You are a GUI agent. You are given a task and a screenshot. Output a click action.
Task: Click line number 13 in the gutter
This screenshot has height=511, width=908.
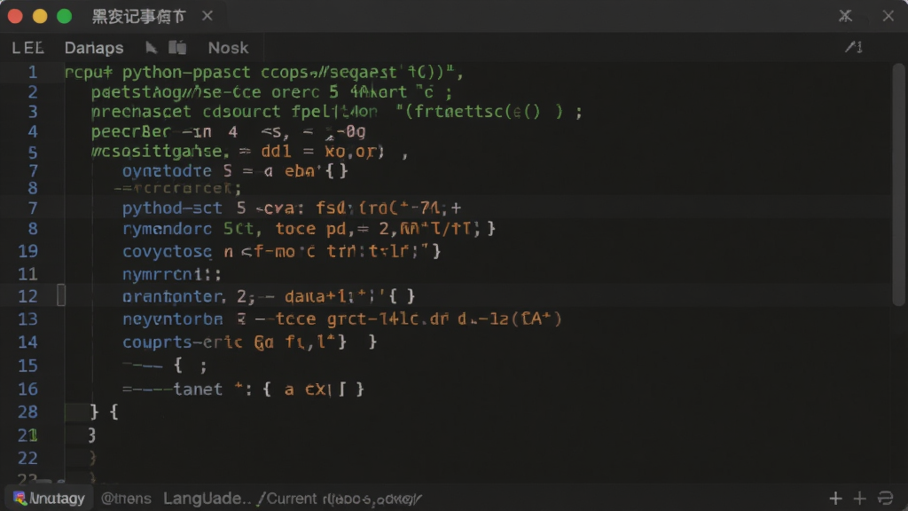27,318
